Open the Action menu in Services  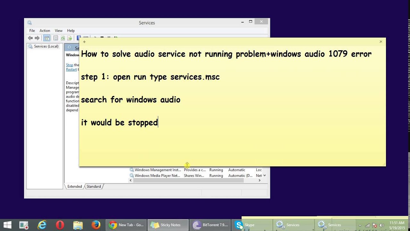45,30
